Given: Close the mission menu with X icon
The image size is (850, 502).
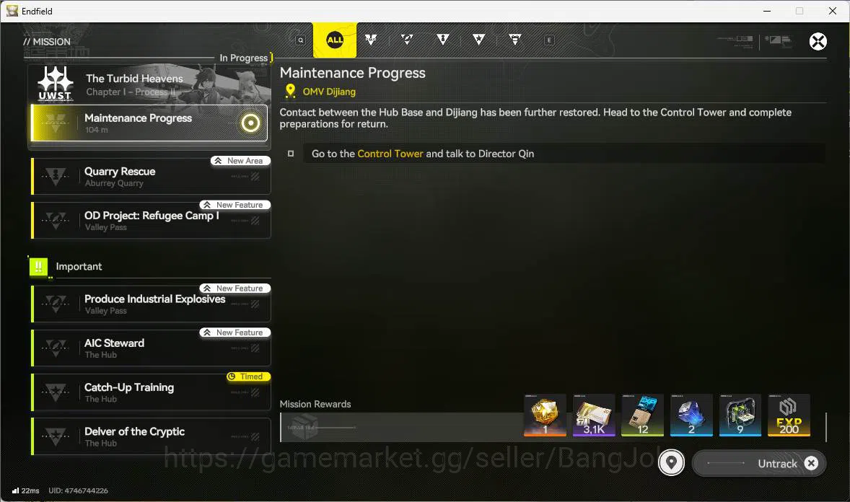Looking at the screenshot, I should click(x=818, y=41).
